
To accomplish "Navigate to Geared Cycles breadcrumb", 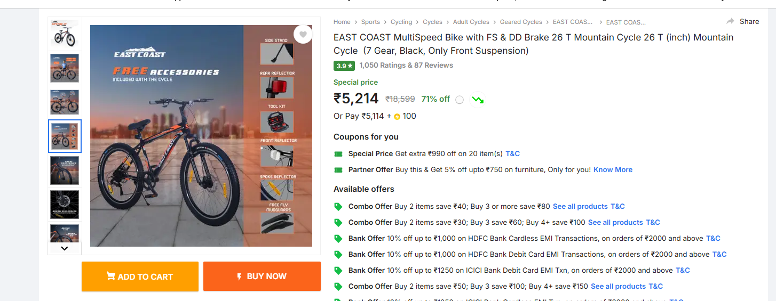I will click(521, 22).
